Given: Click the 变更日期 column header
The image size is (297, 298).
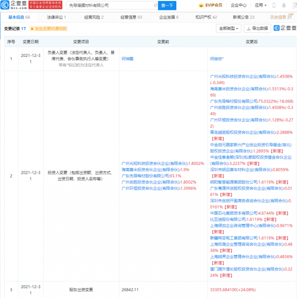Looking at the screenshot, I should pyautogui.click(x=31, y=42).
